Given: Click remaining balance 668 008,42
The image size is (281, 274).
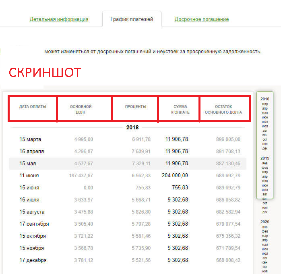Looking at the screenshot, I should (x=228, y=260).
